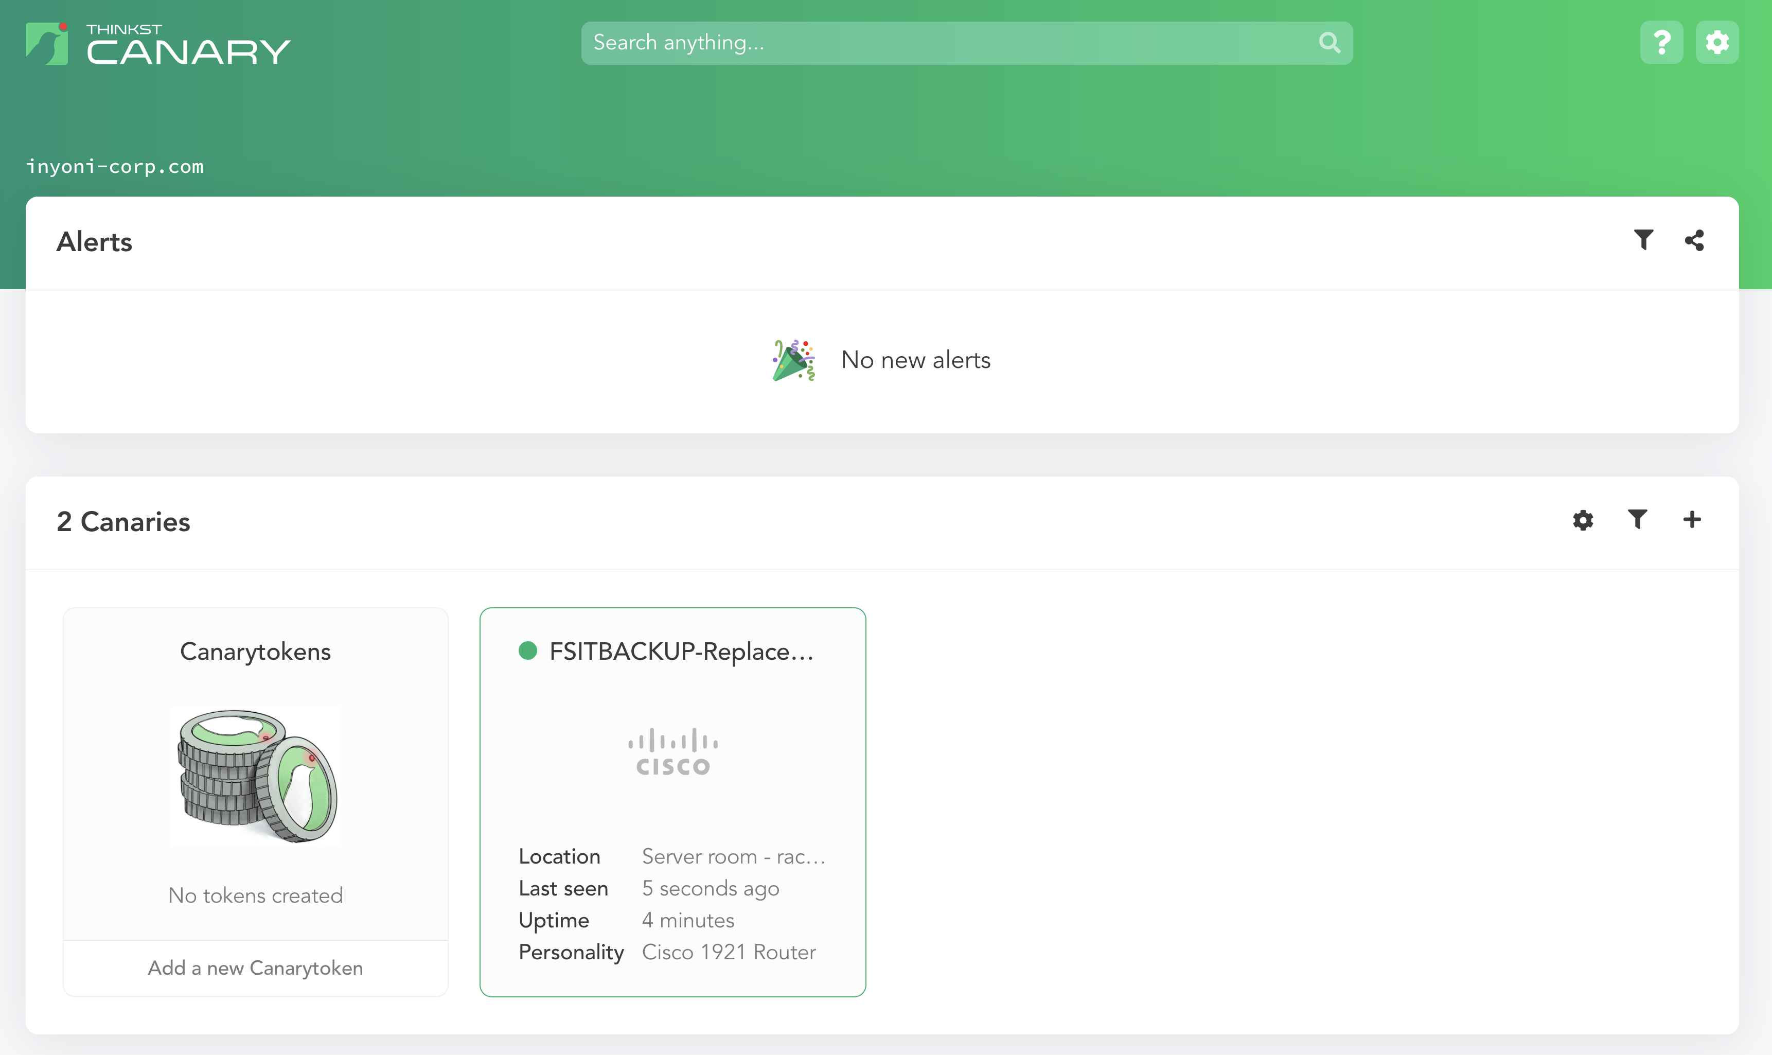
Task: Filter Canaries using the funnel icon
Action: tap(1637, 520)
